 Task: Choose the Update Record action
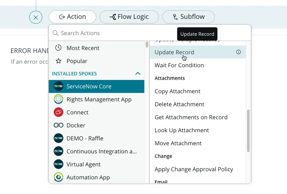coord(174,52)
